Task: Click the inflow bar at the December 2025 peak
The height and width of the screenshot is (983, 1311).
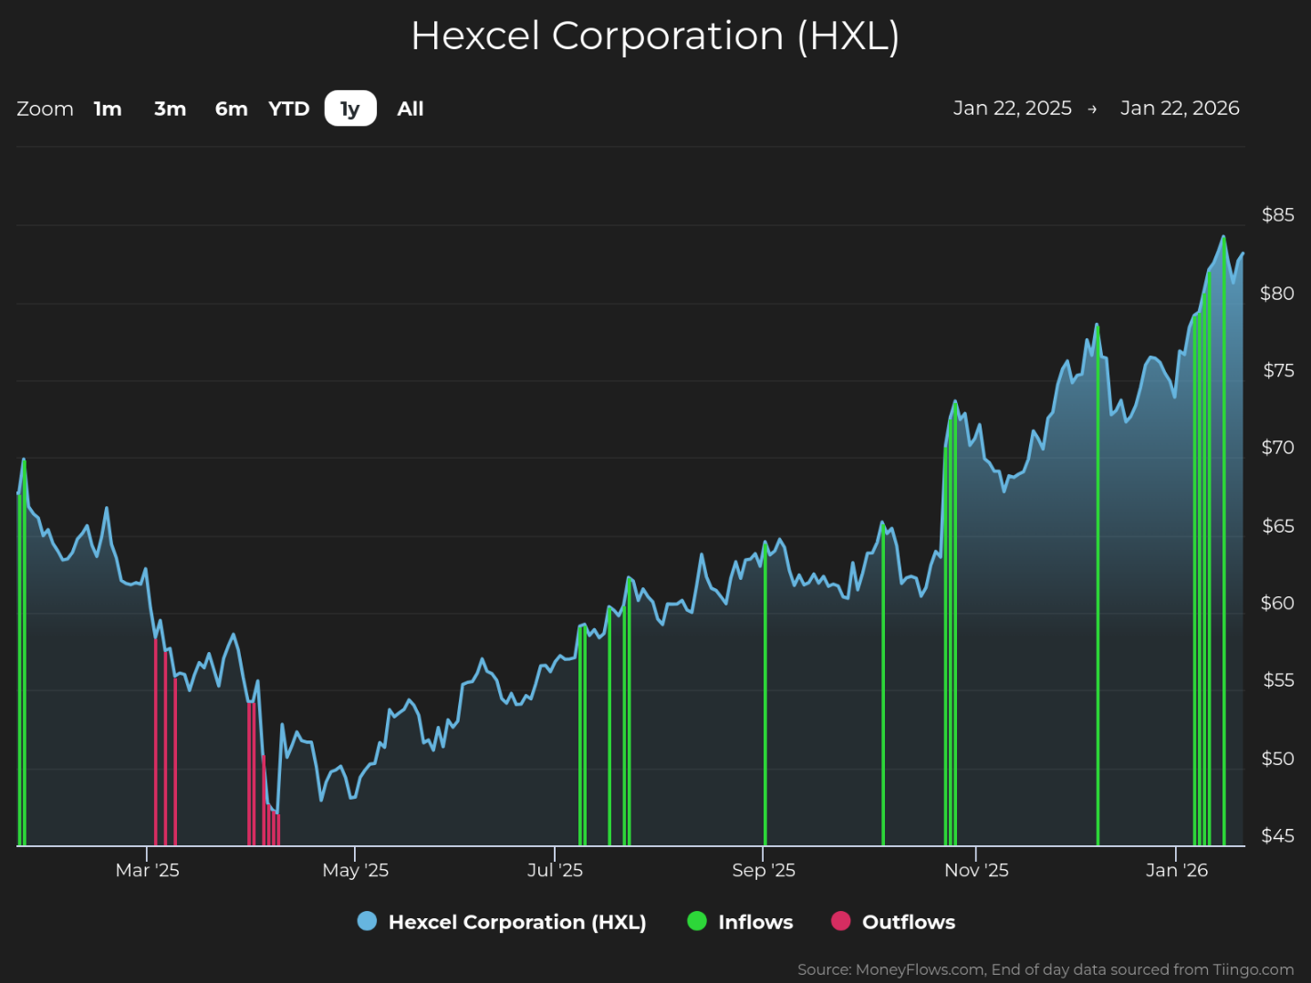Action: [1098, 585]
